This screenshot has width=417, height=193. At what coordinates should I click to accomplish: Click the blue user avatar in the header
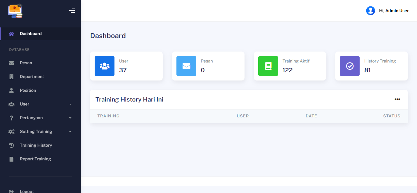[370, 10]
